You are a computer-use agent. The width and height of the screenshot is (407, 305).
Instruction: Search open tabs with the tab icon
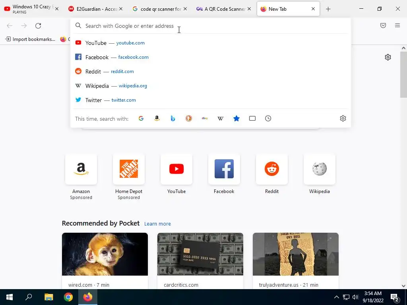click(x=252, y=118)
